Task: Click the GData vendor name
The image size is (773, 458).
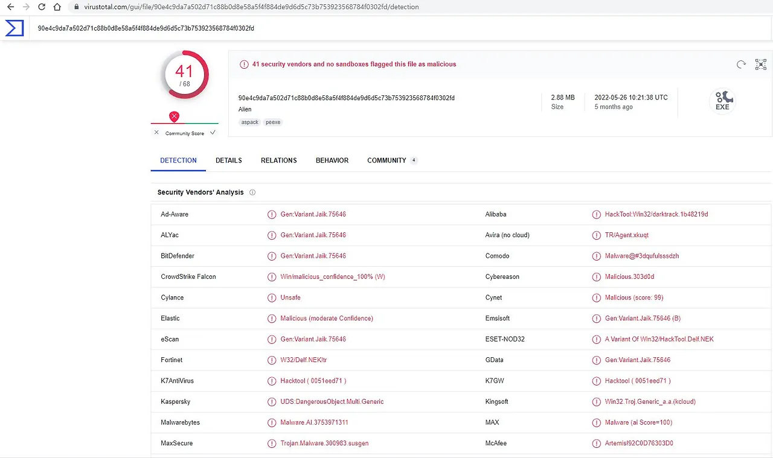Action: pyautogui.click(x=495, y=360)
